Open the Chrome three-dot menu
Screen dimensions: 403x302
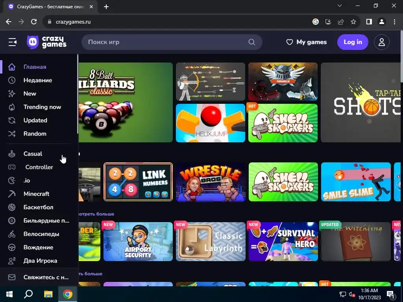click(x=394, y=22)
